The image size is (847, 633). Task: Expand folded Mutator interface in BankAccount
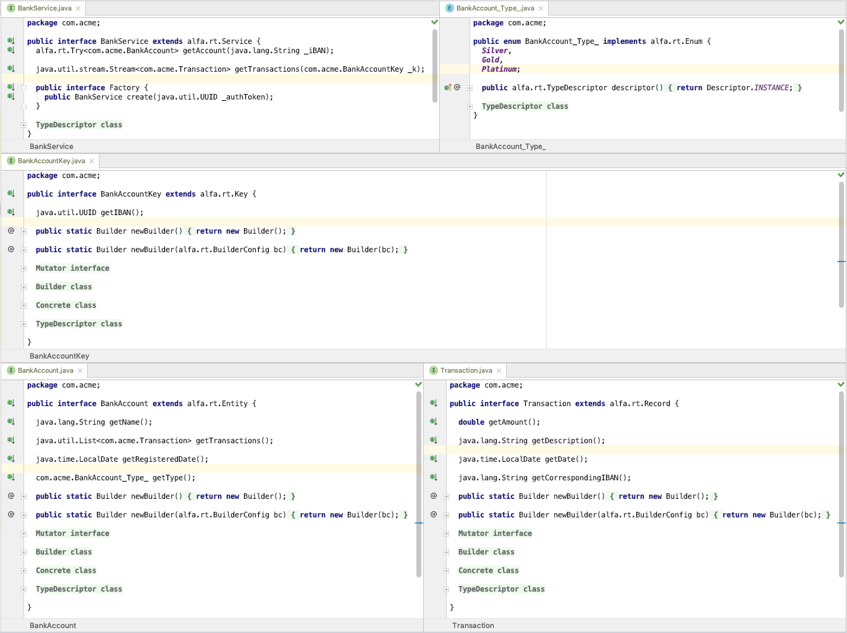tap(23, 533)
